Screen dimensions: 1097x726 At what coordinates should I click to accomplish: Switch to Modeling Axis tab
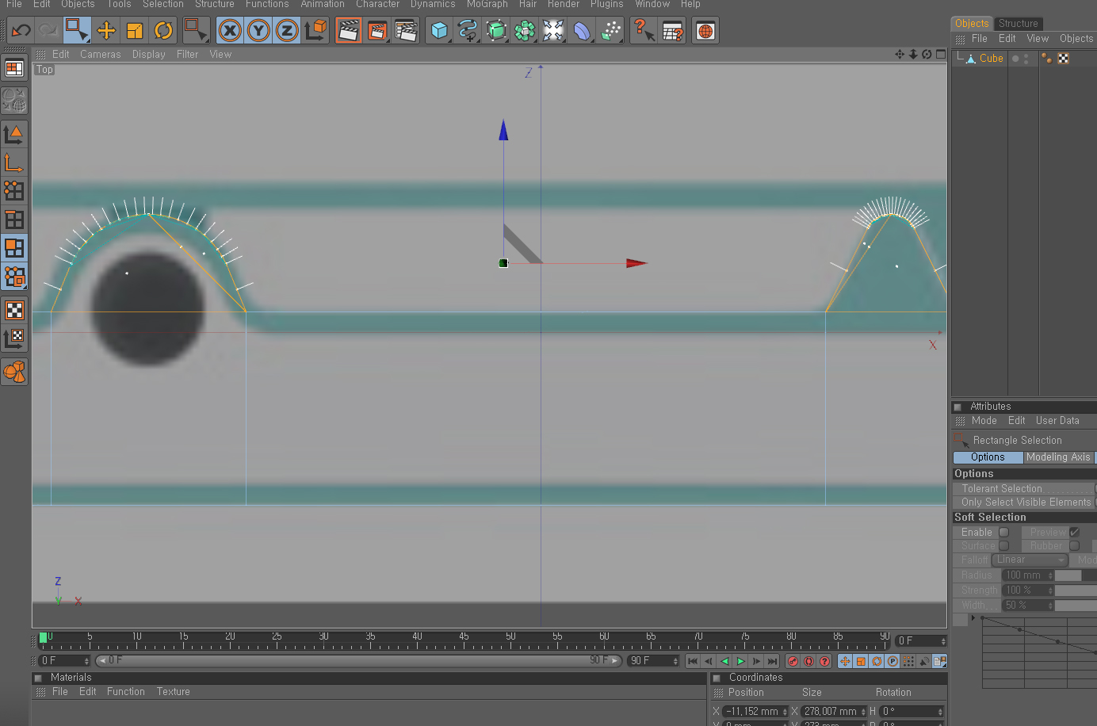click(1058, 457)
